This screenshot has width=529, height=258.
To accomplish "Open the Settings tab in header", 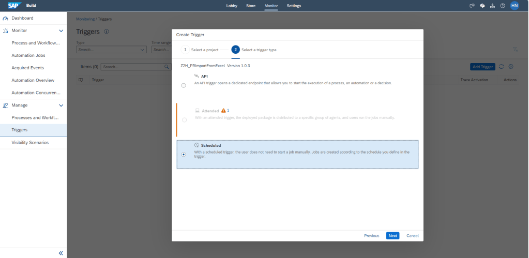I will tap(294, 6).
